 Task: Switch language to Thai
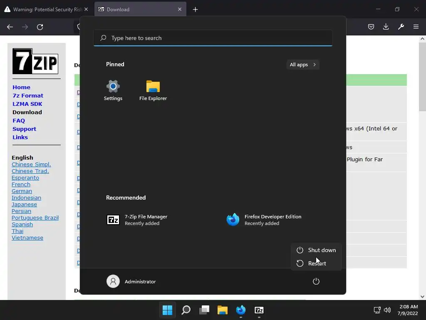[17, 231]
